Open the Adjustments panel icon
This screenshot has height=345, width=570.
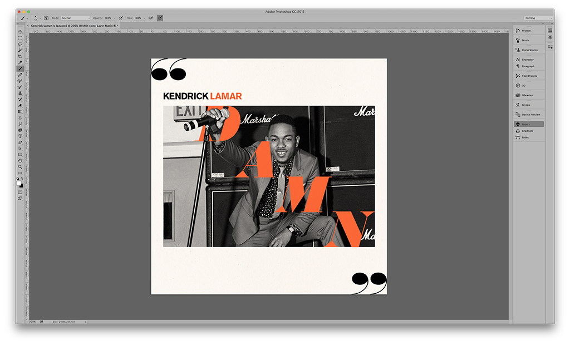(x=550, y=37)
